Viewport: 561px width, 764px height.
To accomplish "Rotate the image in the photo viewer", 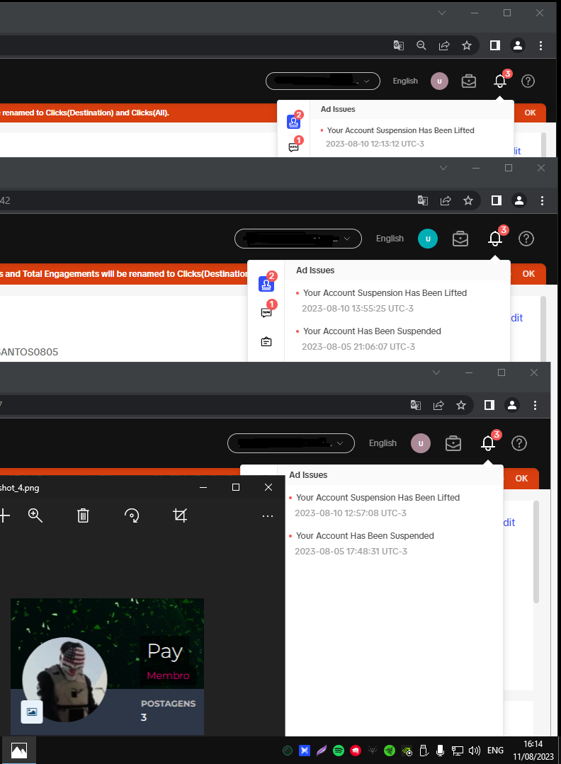I will (x=132, y=515).
